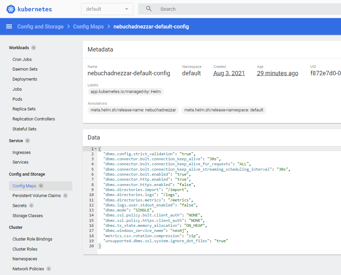Click the Kubernetes wheel logo
Viewport: 341px width, 275px height.
(11, 9)
